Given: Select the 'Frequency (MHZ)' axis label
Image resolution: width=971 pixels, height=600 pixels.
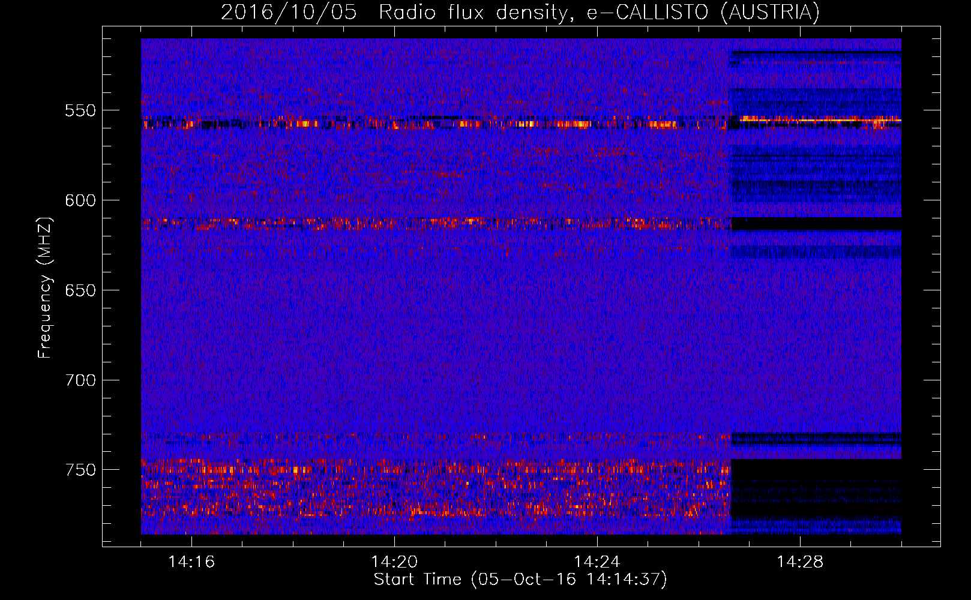Looking at the screenshot, I should (x=45, y=287).
